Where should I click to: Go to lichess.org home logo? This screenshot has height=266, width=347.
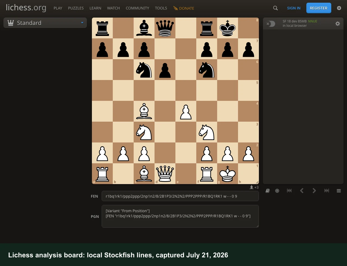(26, 8)
